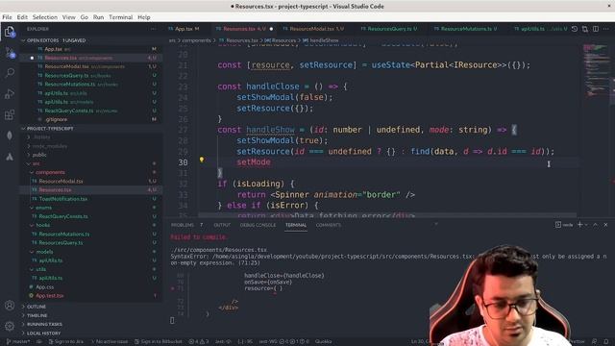
Task: Open editor more actions ellipsis
Action: point(606,29)
